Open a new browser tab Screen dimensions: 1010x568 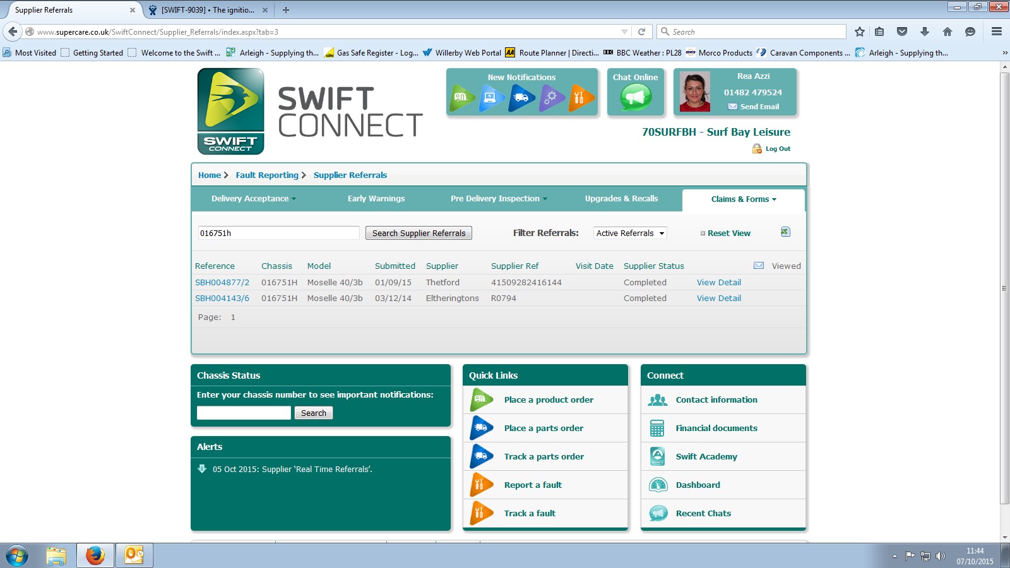[x=286, y=10]
